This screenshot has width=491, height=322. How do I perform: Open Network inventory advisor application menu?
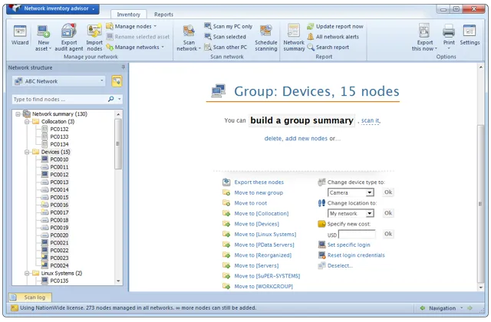pos(53,8)
